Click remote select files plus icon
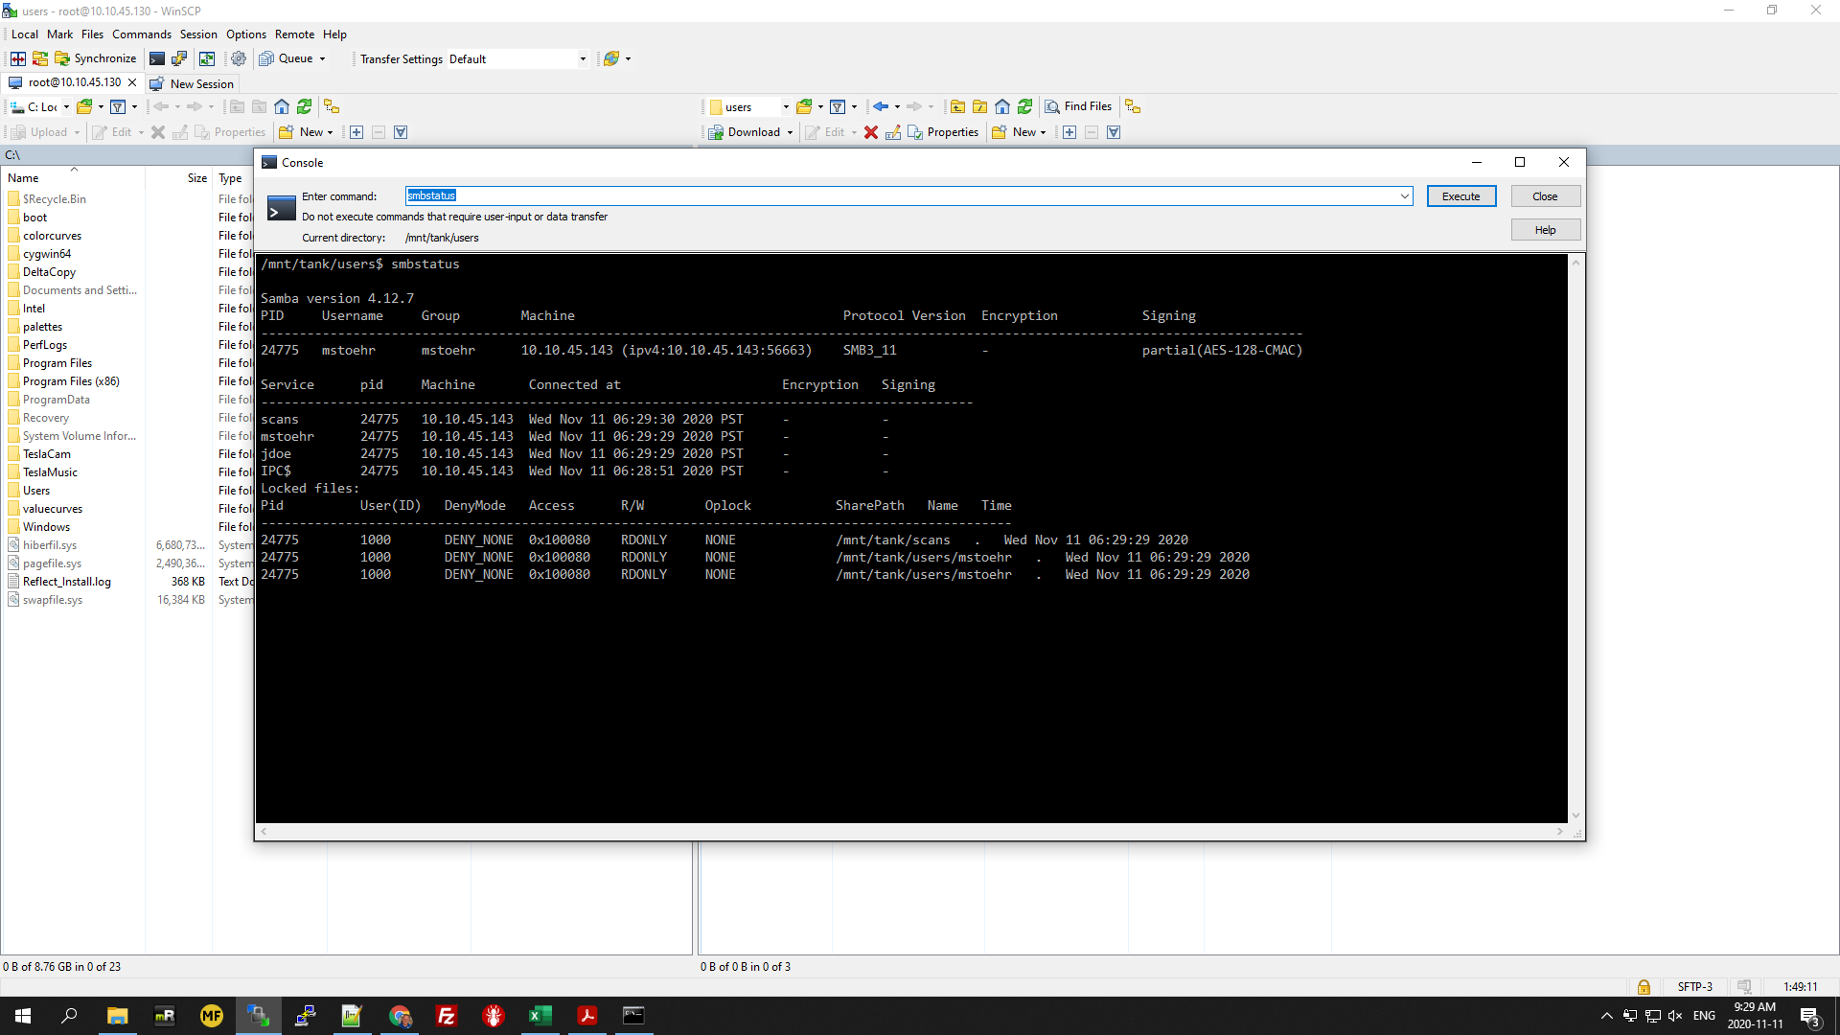 1069,132
